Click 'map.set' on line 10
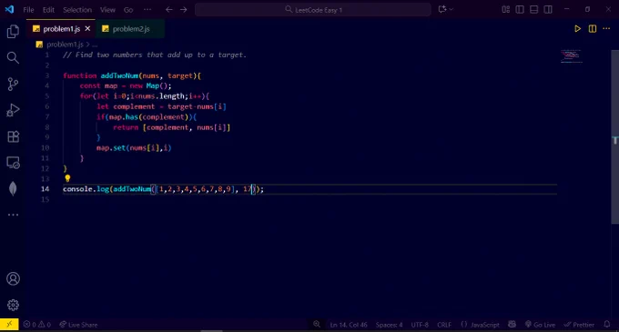 pyautogui.click(x=110, y=148)
